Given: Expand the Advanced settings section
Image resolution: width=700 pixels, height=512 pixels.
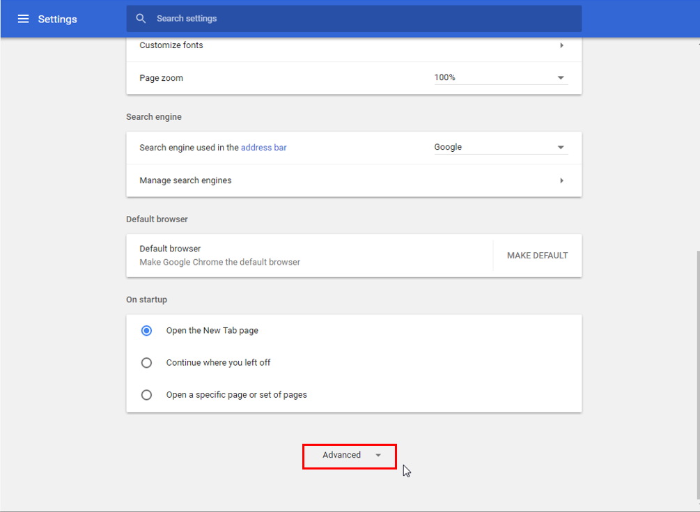Looking at the screenshot, I should 350,456.
